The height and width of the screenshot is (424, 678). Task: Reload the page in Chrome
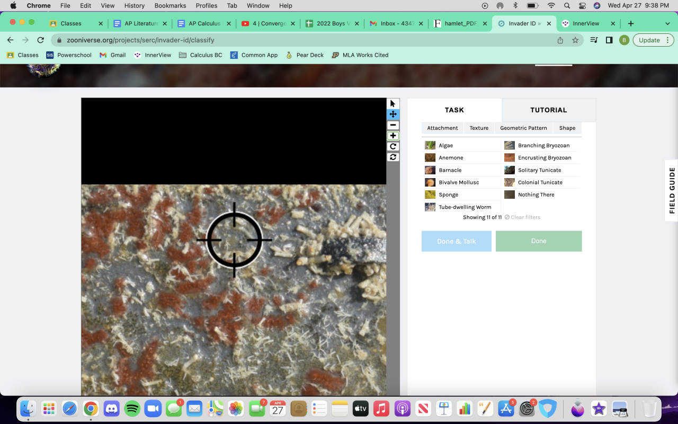coord(40,40)
